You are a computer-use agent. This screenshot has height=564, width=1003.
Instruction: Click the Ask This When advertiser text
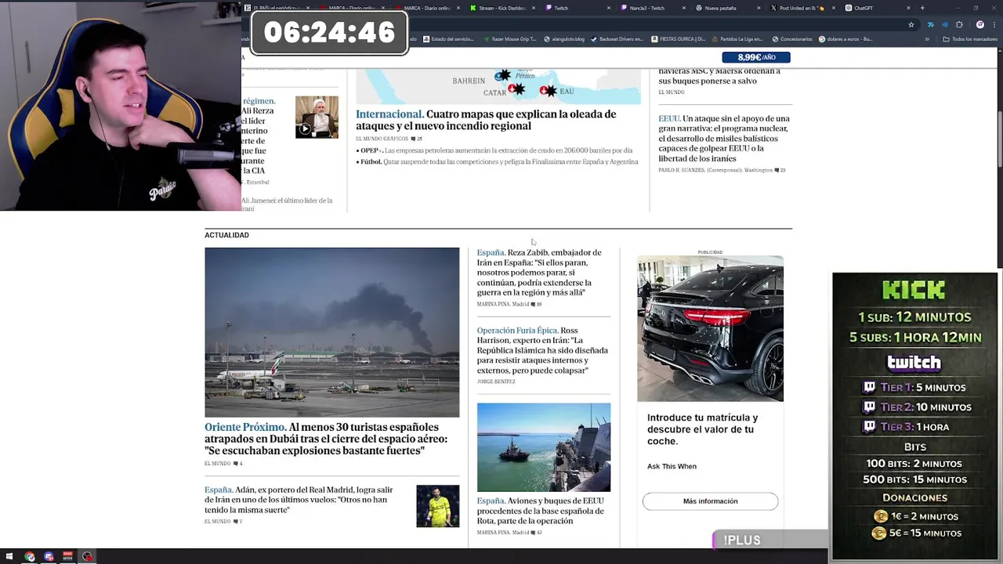tap(672, 466)
